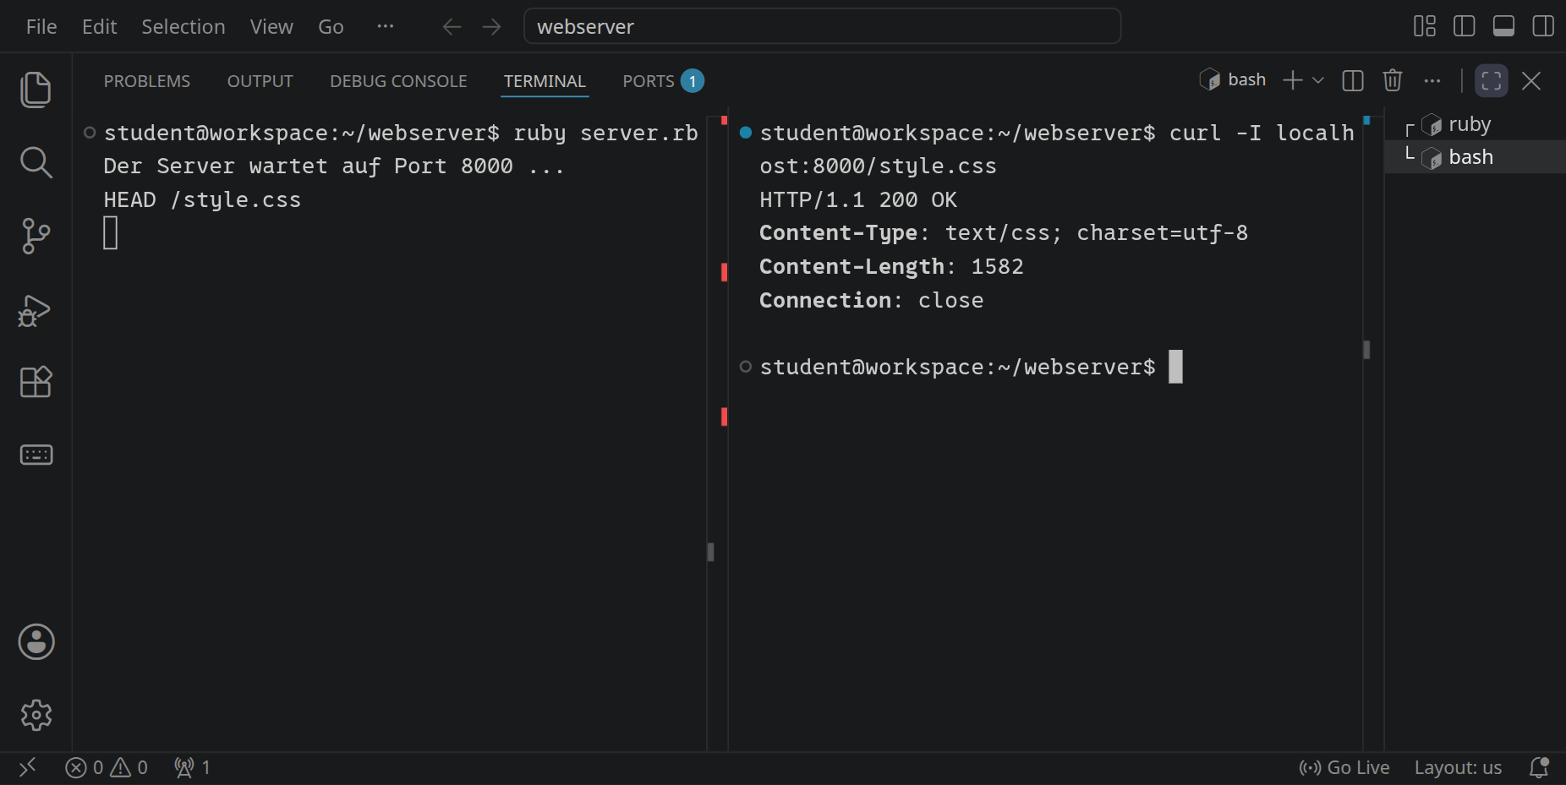
Task: Open terminal panel more actions menu
Action: [1432, 80]
